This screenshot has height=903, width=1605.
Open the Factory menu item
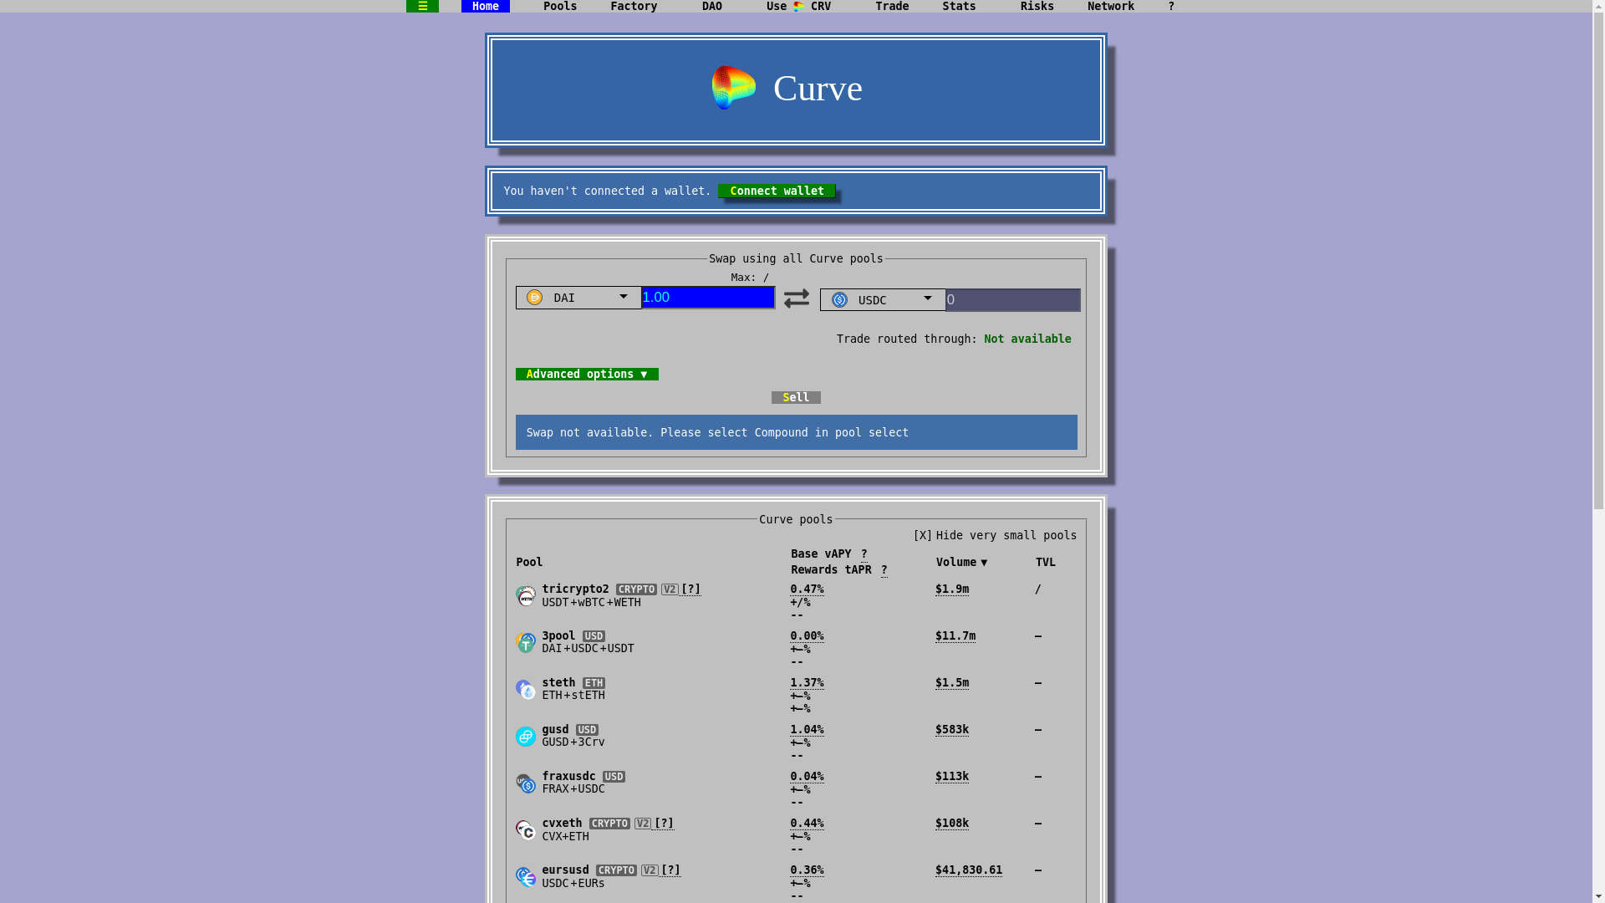coord(634,6)
